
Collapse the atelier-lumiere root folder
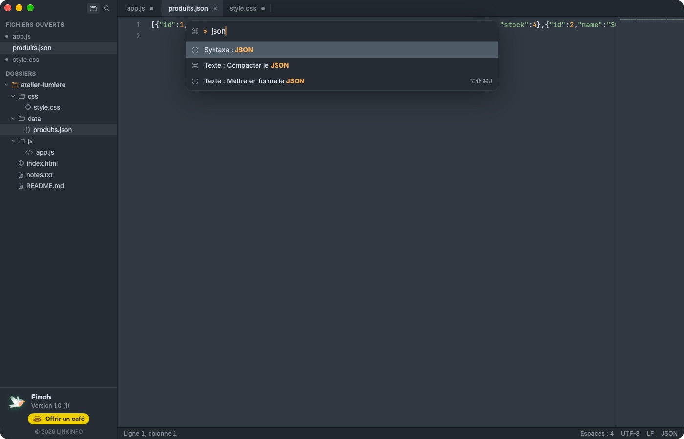[6, 85]
